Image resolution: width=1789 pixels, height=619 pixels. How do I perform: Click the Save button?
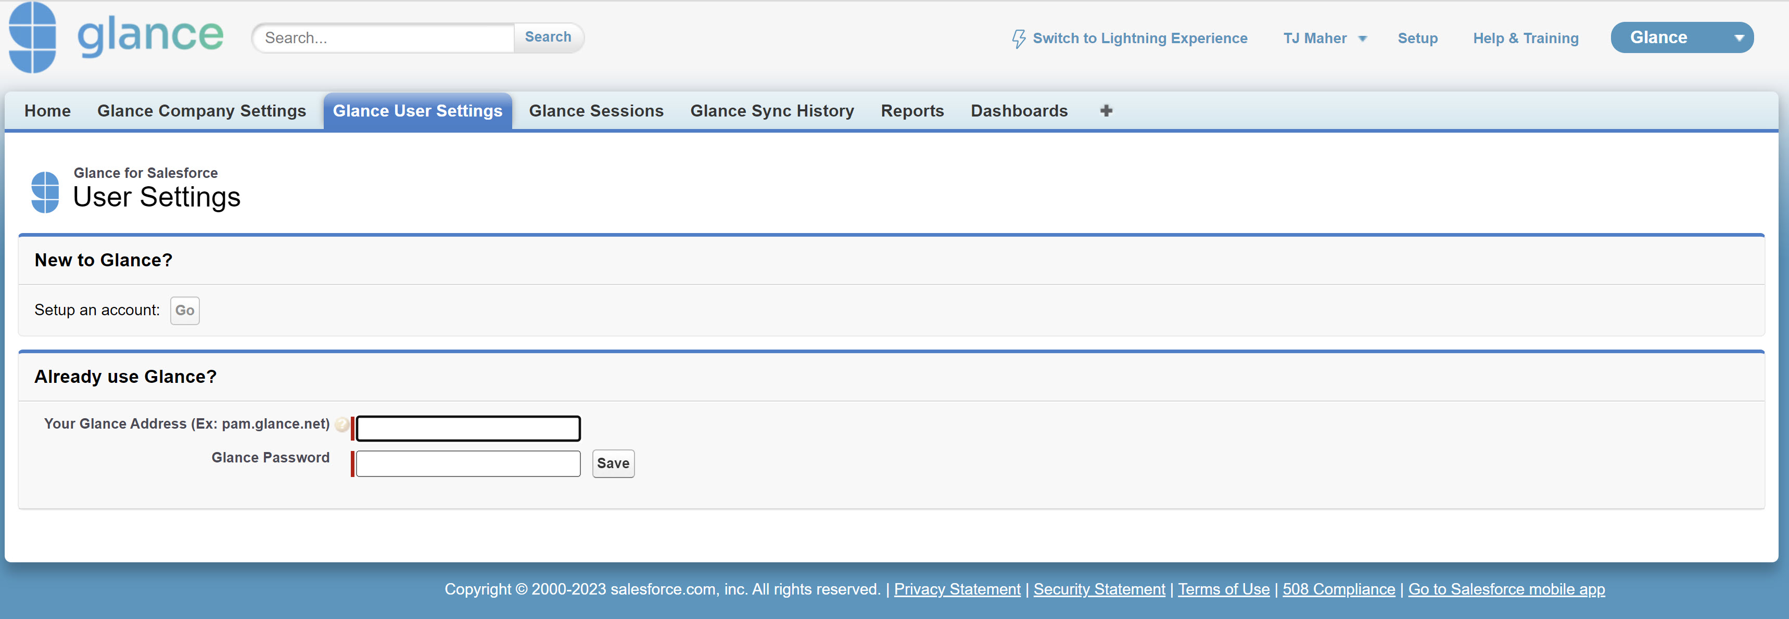613,463
